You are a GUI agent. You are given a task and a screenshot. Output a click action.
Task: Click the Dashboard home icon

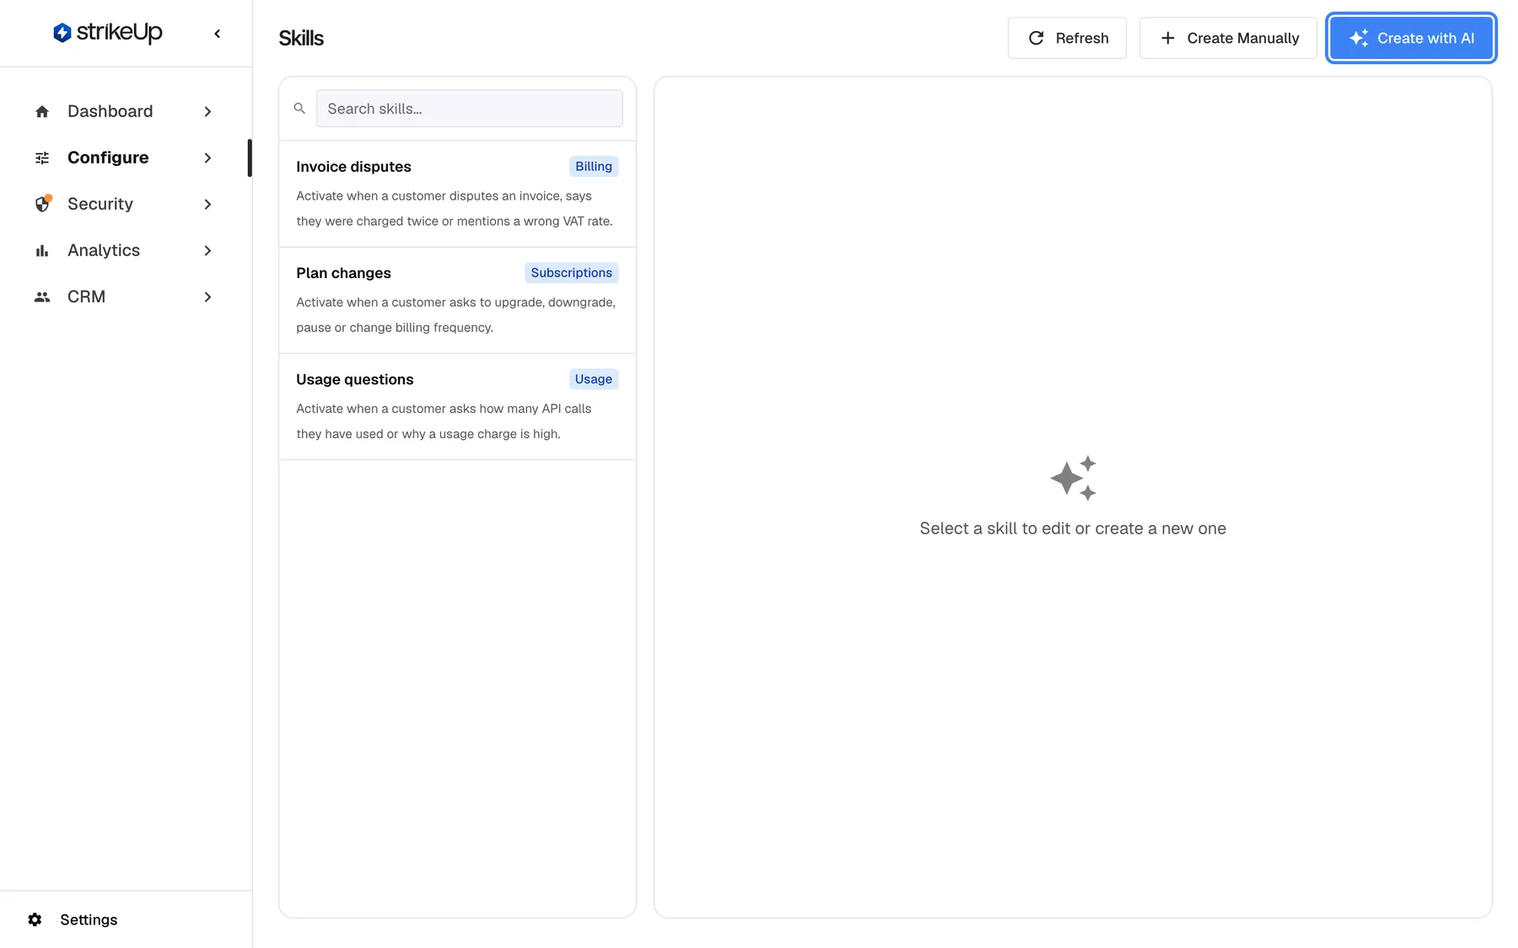pyautogui.click(x=42, y=111)
